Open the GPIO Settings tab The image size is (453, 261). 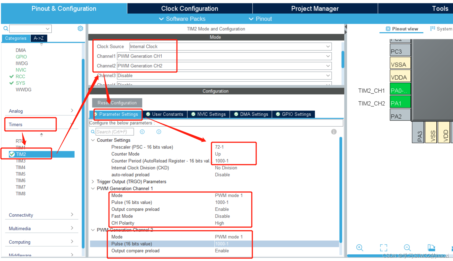click(294, 114)
